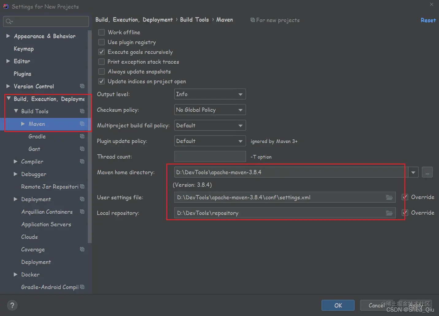Click folder icon in Local repository field
The width and height of the screenshot is (439, 316).
point(389,213)
